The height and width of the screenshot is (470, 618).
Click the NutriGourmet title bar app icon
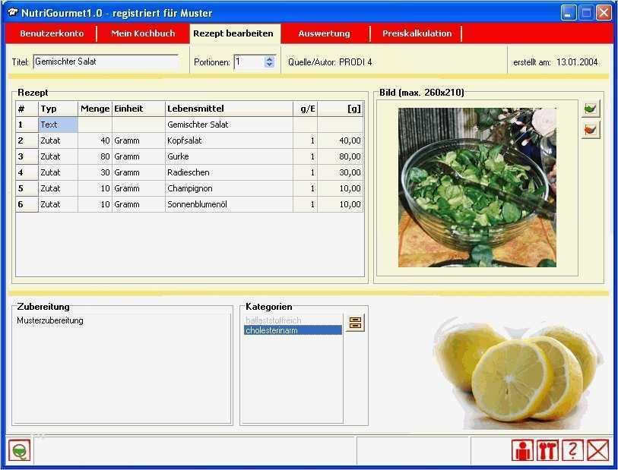pyautogui.click(x=13, y=13)
